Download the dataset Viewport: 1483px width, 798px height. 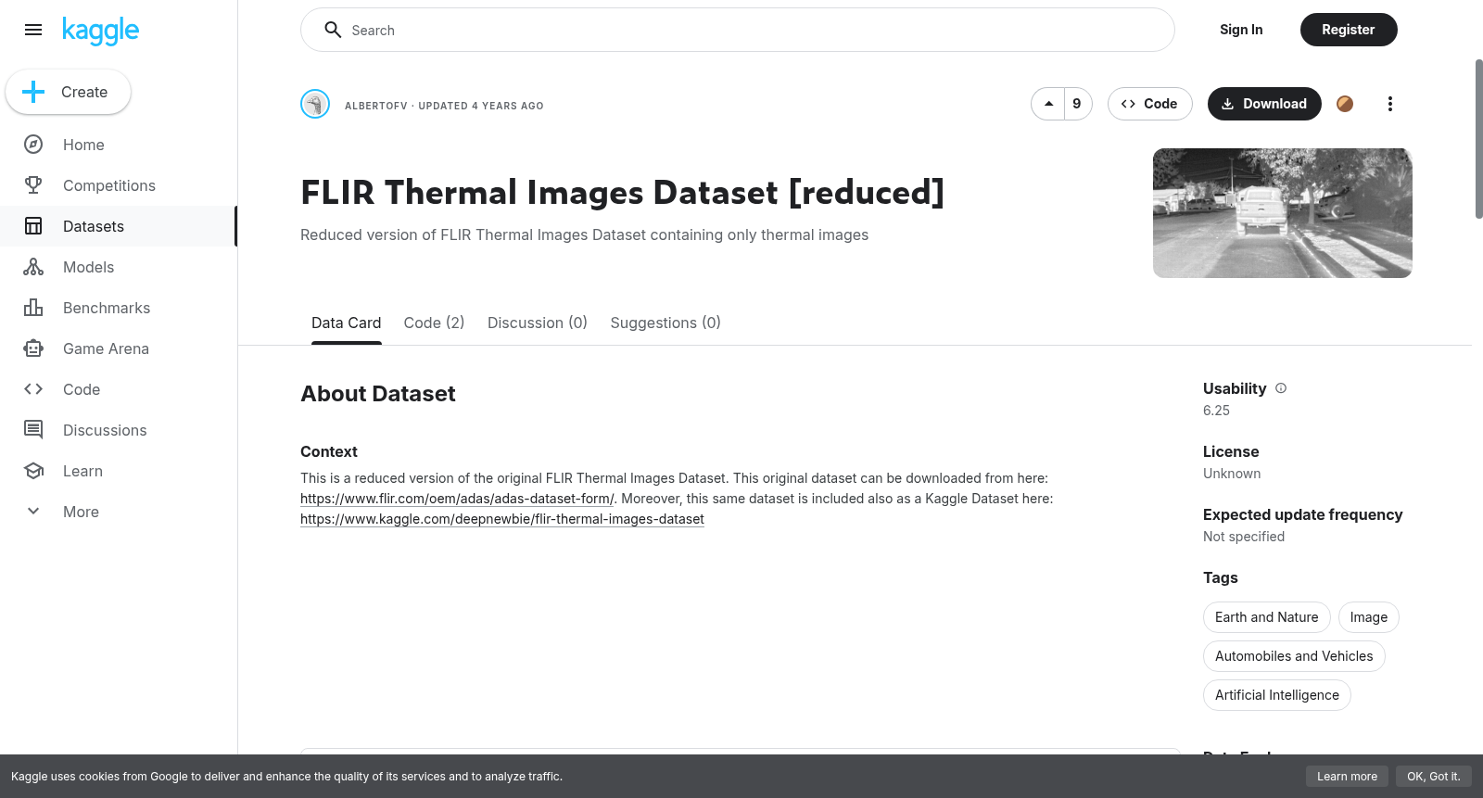(1264, 104)
